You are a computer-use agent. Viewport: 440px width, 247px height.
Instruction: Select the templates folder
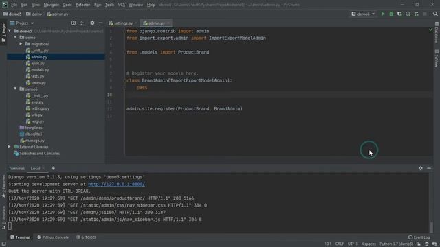(x=34, y=128)
